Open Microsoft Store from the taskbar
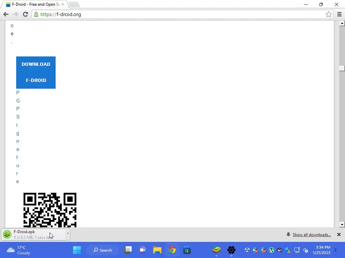This screenshot has width=345, height=258. point(187,250)
